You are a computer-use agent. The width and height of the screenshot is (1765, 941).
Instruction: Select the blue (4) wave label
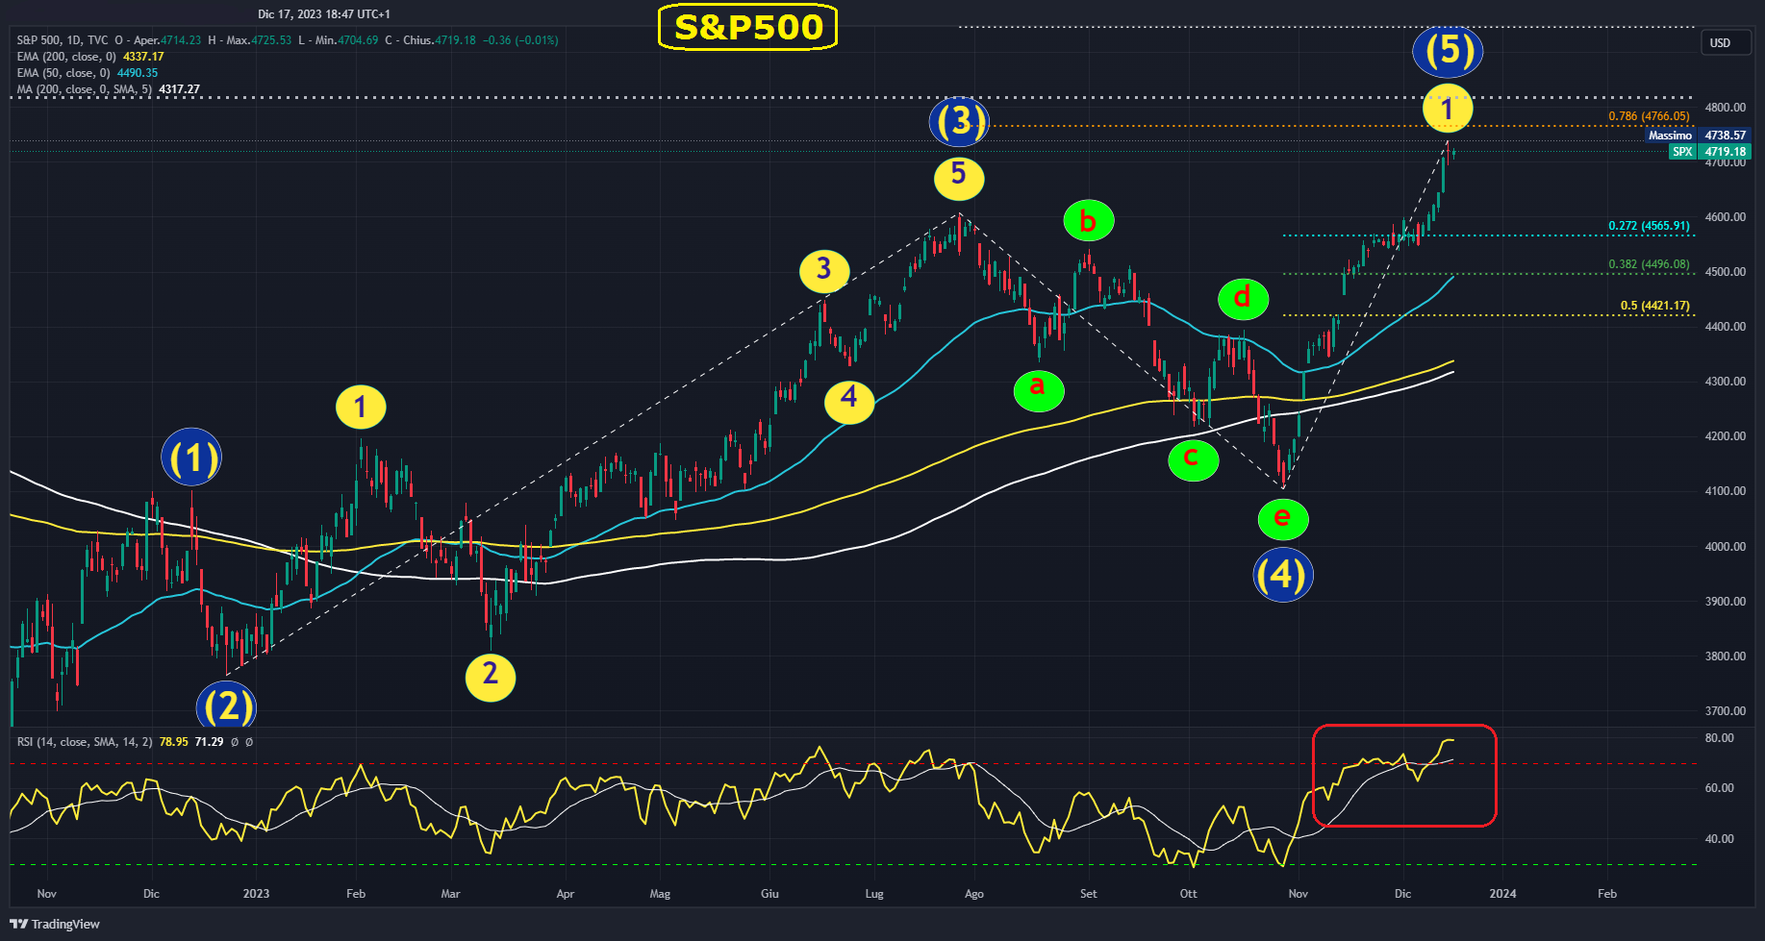click(x=1283, y=574)
